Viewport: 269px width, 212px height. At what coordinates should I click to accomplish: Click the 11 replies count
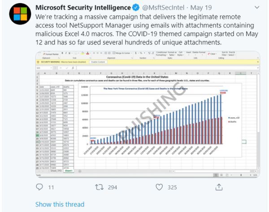[x=51, y=187]
